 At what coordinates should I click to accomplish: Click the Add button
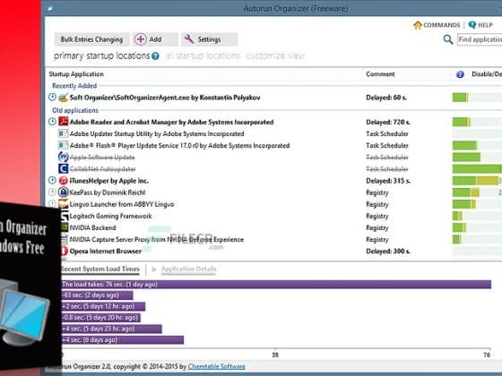(x=154, y=39)
